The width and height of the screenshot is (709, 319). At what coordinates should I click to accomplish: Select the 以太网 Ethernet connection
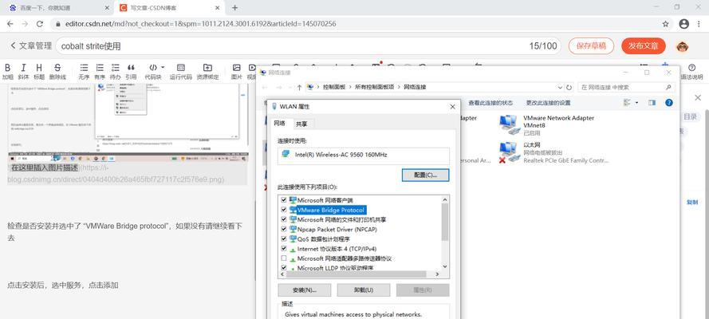click(x=554, y=152)
